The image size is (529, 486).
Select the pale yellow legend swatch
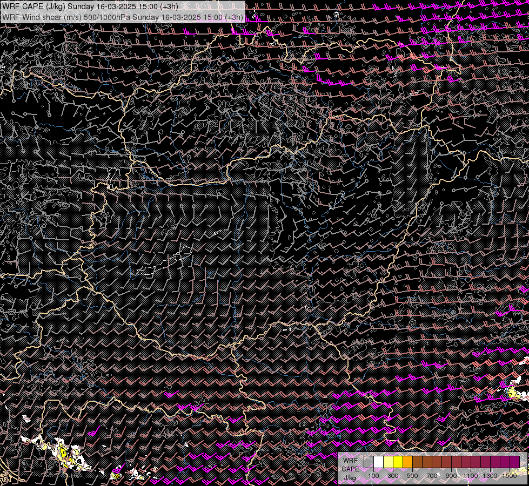389,462
